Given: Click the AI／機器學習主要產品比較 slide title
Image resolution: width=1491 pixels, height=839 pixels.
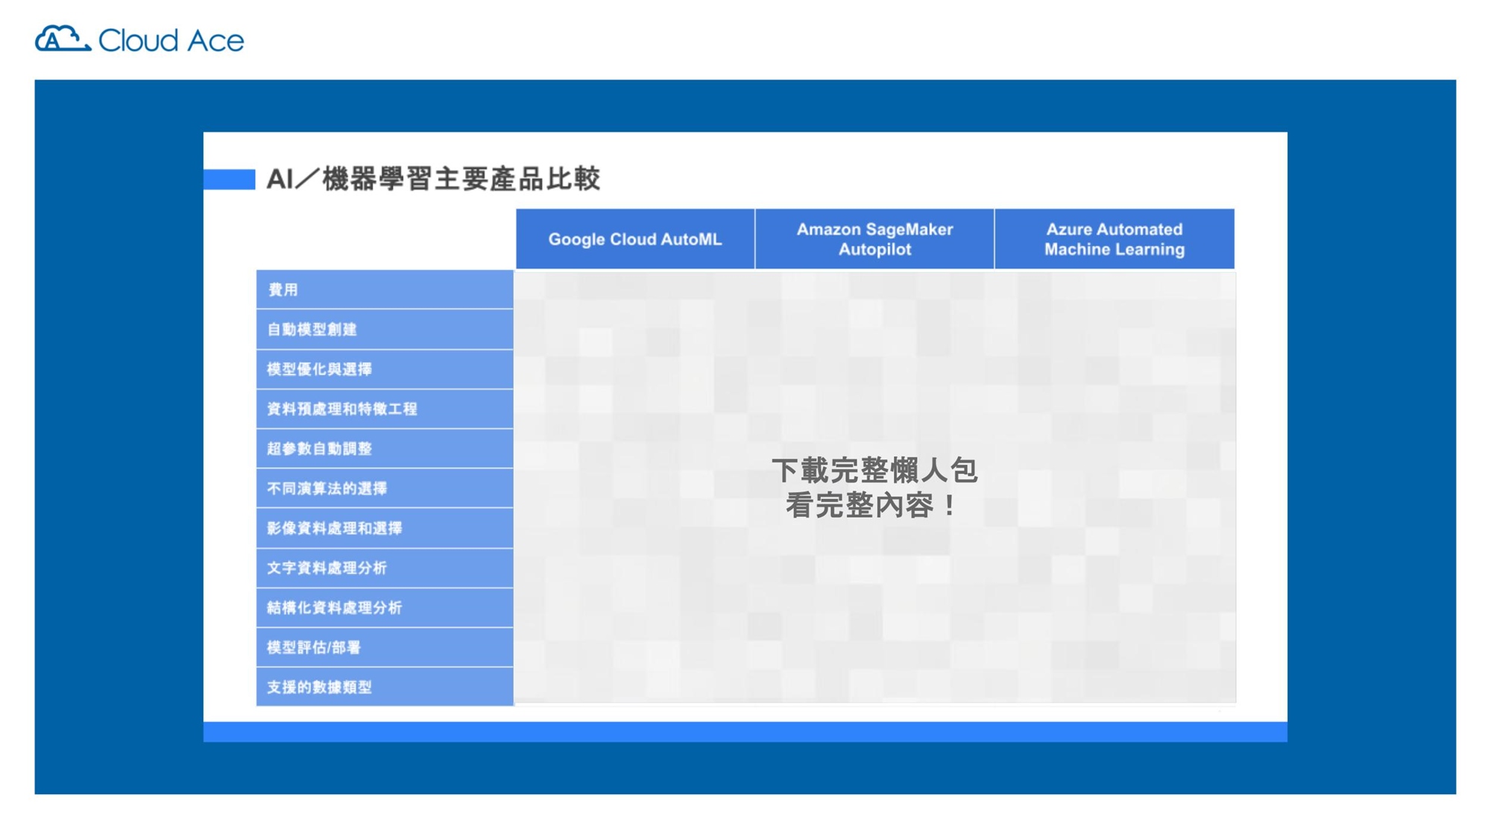Looking at the screenshot, I should 433,179.
